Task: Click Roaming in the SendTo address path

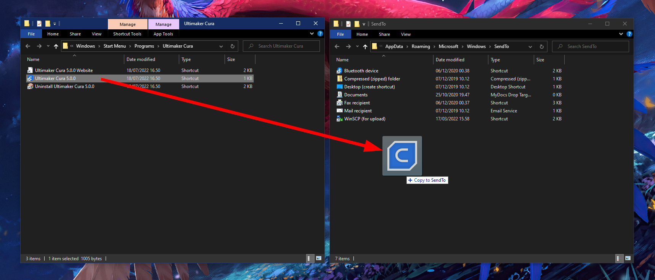Action: point(421,46)
